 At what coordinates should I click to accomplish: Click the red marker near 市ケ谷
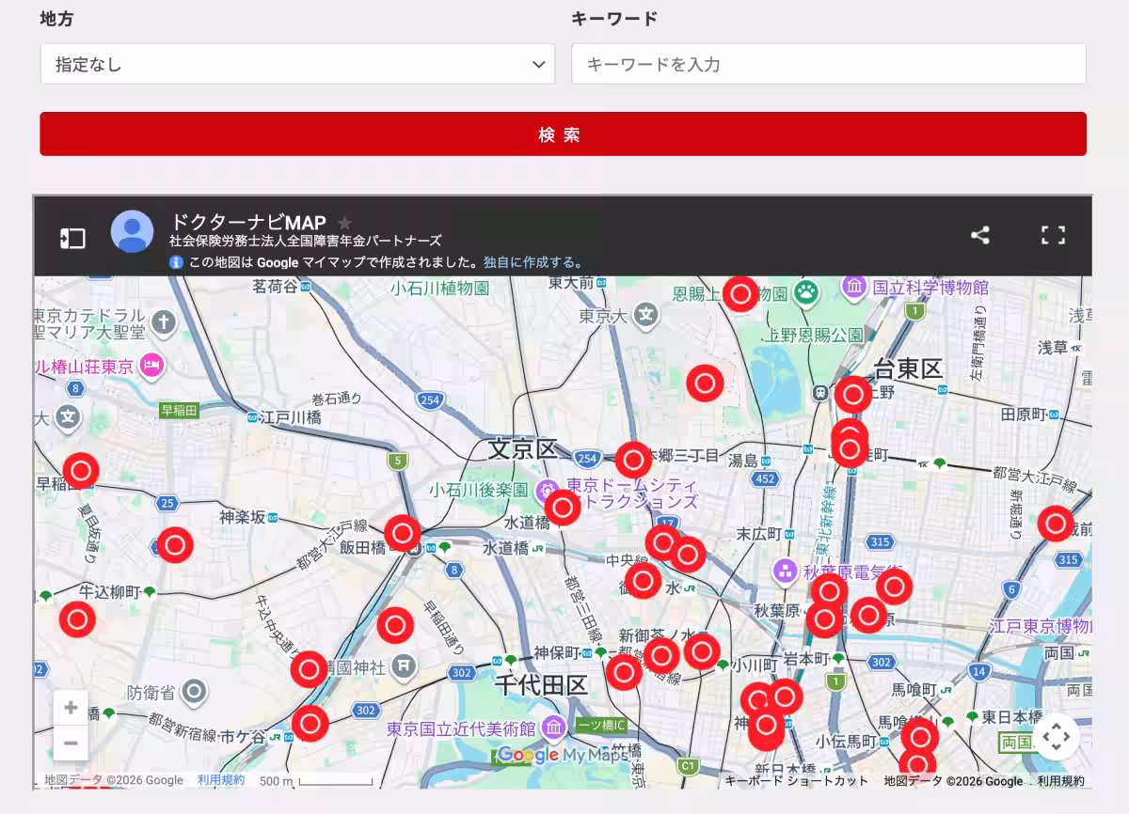click(310, 724)
